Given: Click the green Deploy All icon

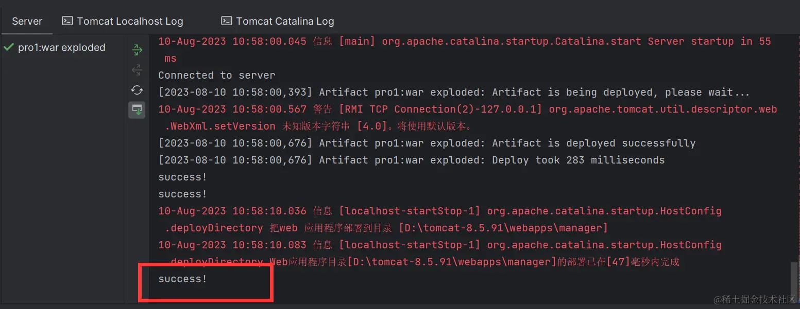Looking at the screenshot, I should click(x=137, y=50).
